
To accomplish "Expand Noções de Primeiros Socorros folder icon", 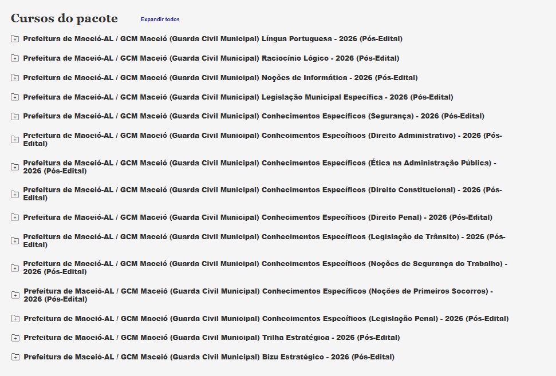I will (x=15, y=295).
